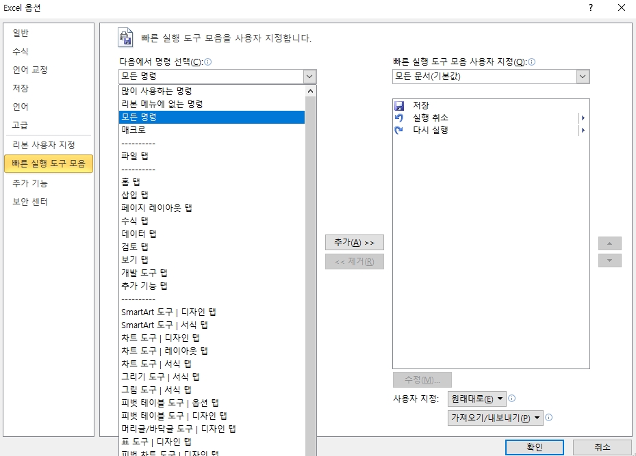Select 빠른 실행 도구 모음 category
The width and height of the screenshot is (636, 456).
pos(49,163)
